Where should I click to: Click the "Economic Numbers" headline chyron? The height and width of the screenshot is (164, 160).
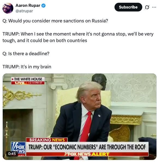coord(87,147)
